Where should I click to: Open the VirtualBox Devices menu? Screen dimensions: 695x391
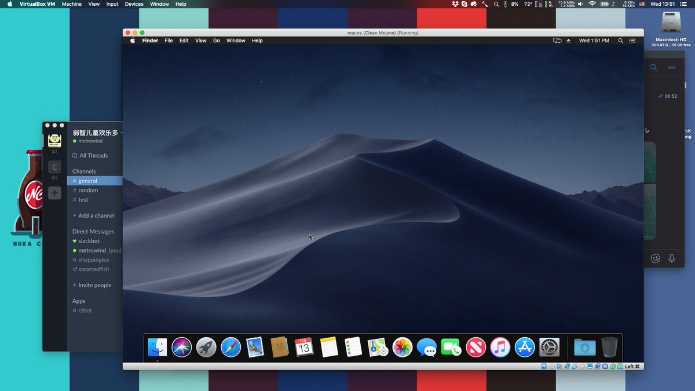[134, 4]
